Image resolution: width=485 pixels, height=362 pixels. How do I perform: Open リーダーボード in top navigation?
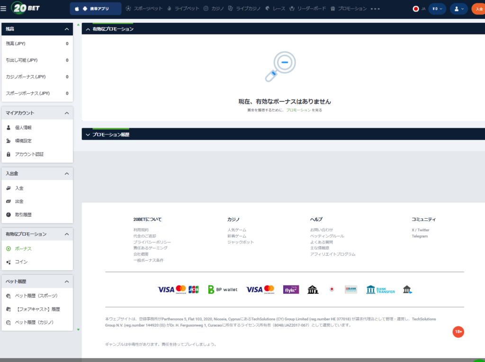pos(308,9)
